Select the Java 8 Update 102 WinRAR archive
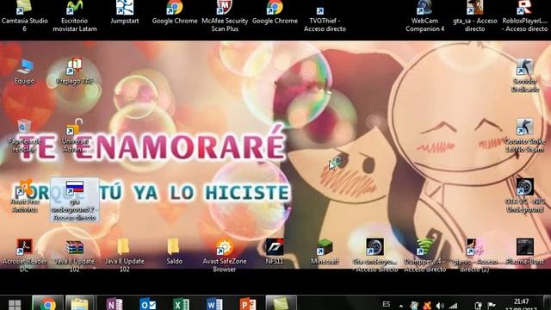This screenshot has height=310, width=551. point(75,256)
